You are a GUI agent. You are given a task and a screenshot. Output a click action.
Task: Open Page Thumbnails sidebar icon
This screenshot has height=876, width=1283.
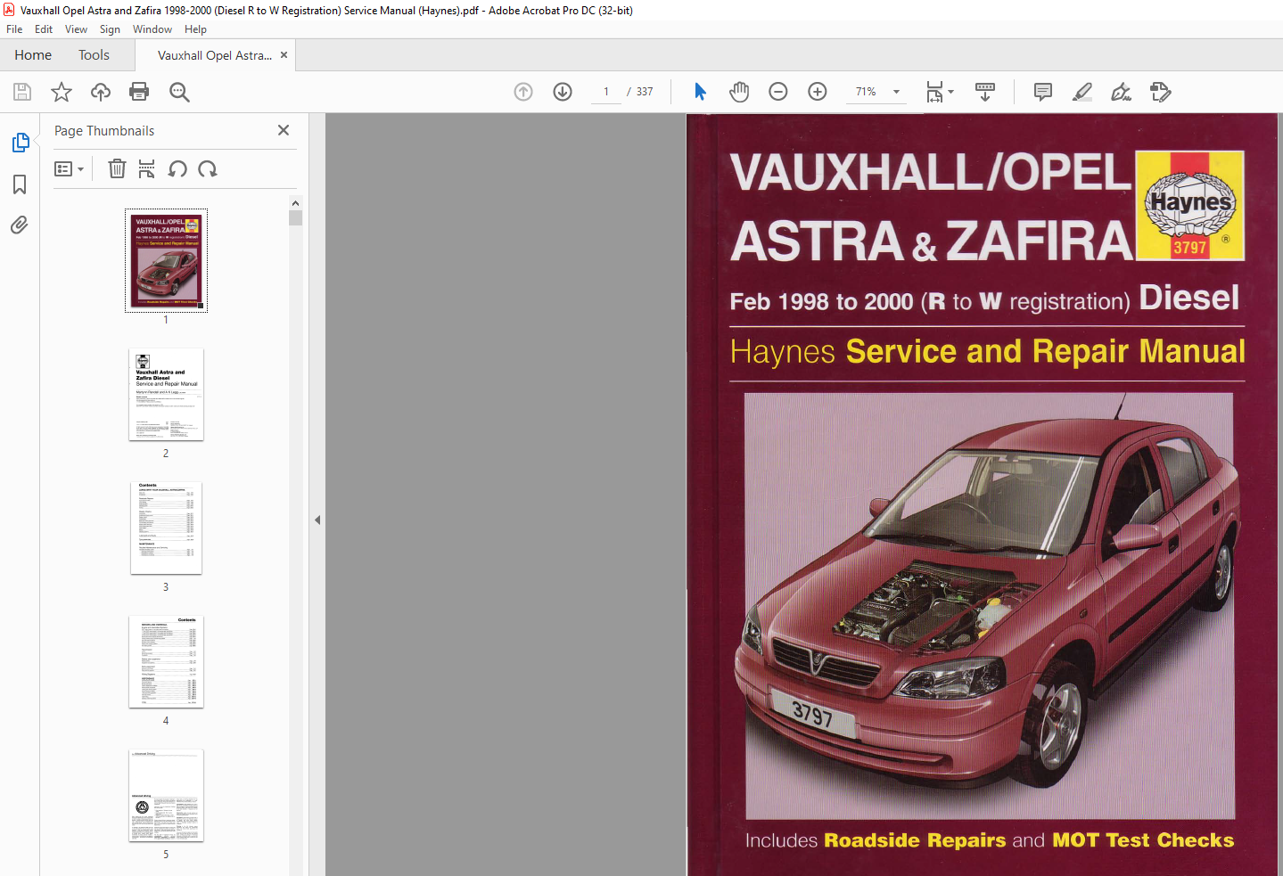pyautogui.click(x=20, y=143)
